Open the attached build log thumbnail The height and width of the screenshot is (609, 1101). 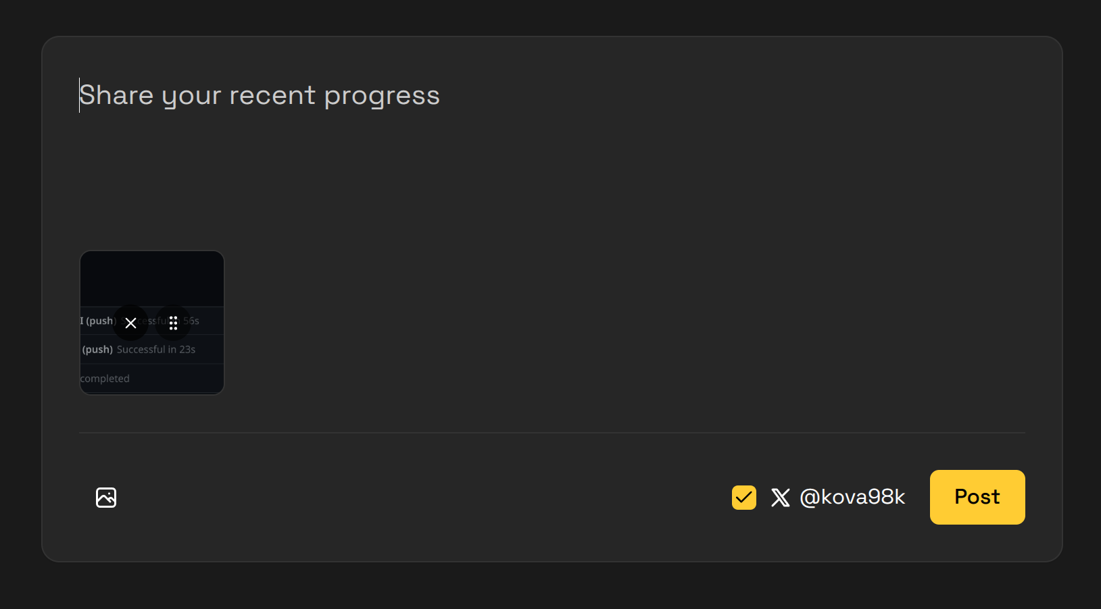tap(152, 323)
